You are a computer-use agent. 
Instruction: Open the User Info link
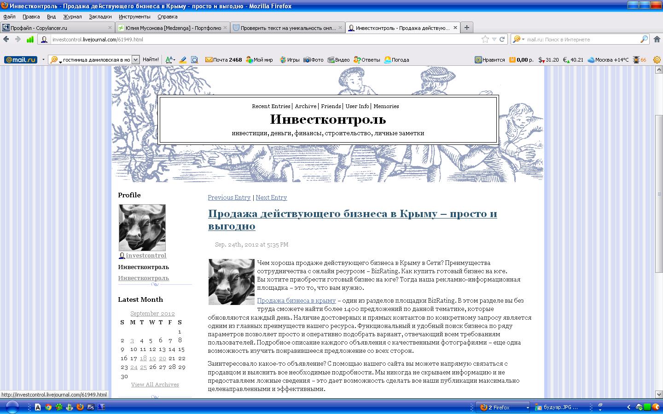[357, 106]
